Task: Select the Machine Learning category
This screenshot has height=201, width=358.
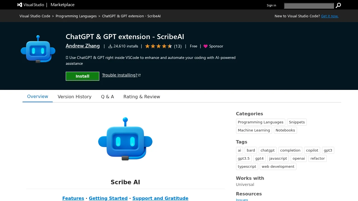Action: coord(254,130)
